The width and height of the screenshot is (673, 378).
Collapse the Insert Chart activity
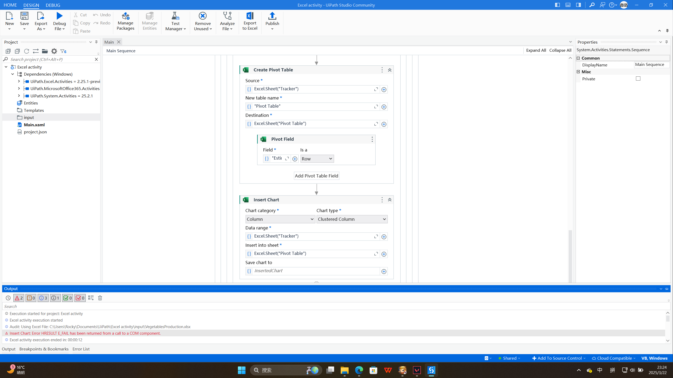pos(390,200)
